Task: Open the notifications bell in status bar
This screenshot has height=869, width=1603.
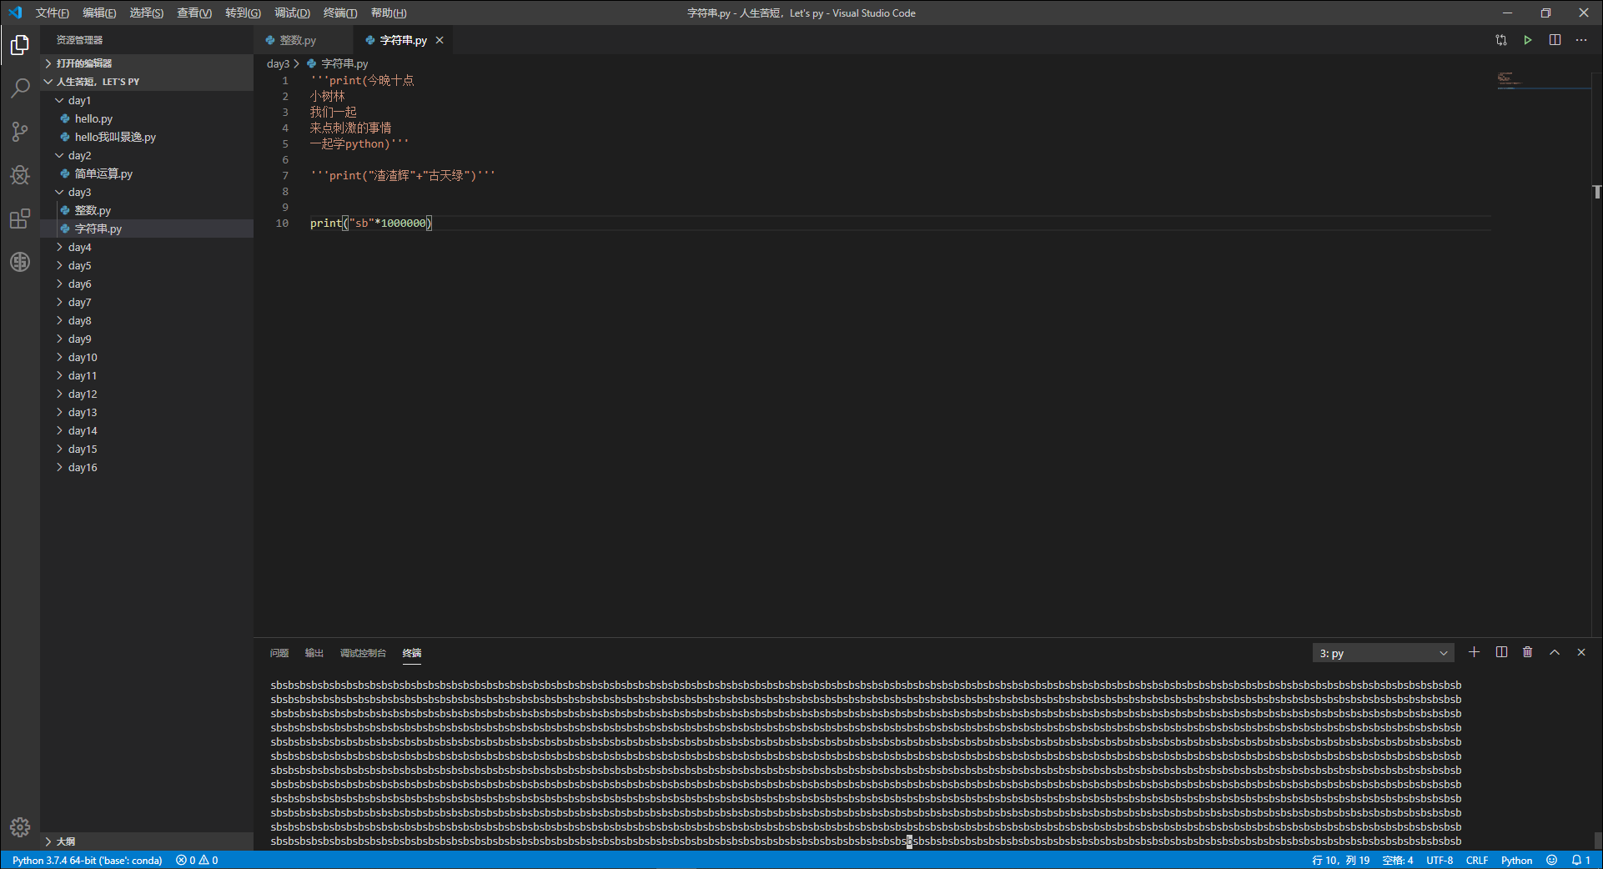Action: pyautogui.click(x=1580, y=860)
